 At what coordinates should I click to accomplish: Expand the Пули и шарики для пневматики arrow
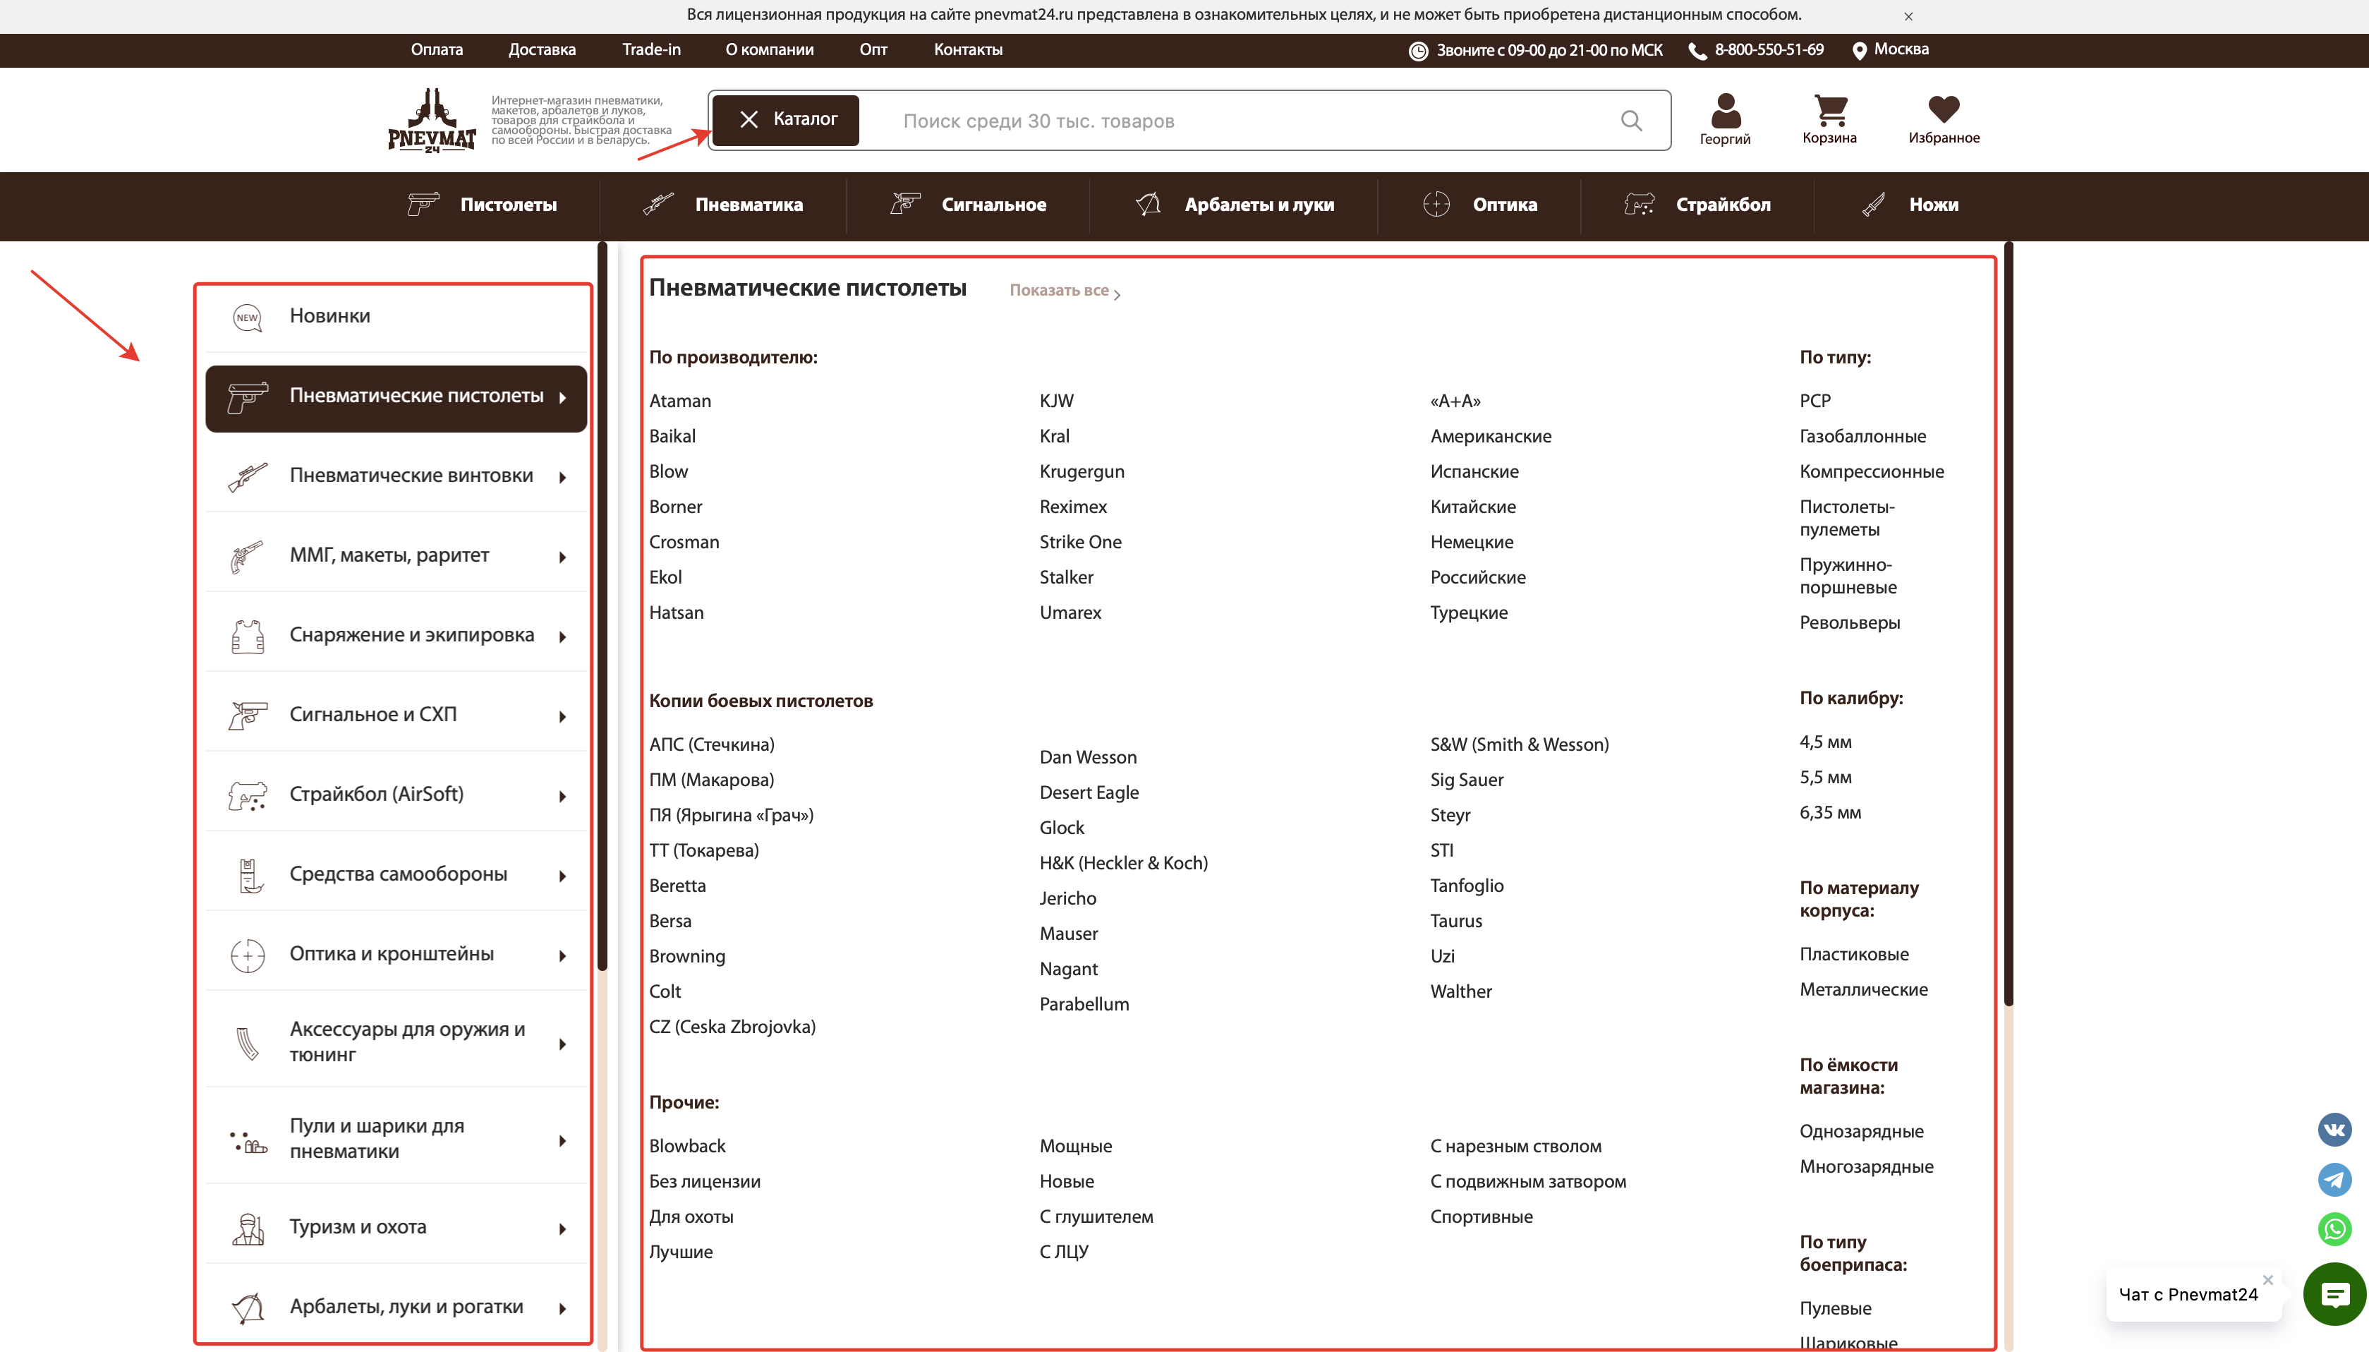click(562, 1140)
